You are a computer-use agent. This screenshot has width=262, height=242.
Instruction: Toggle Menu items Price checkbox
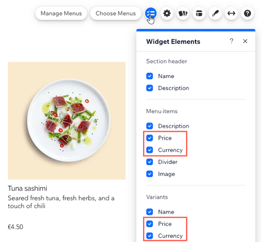coord(149,138)
